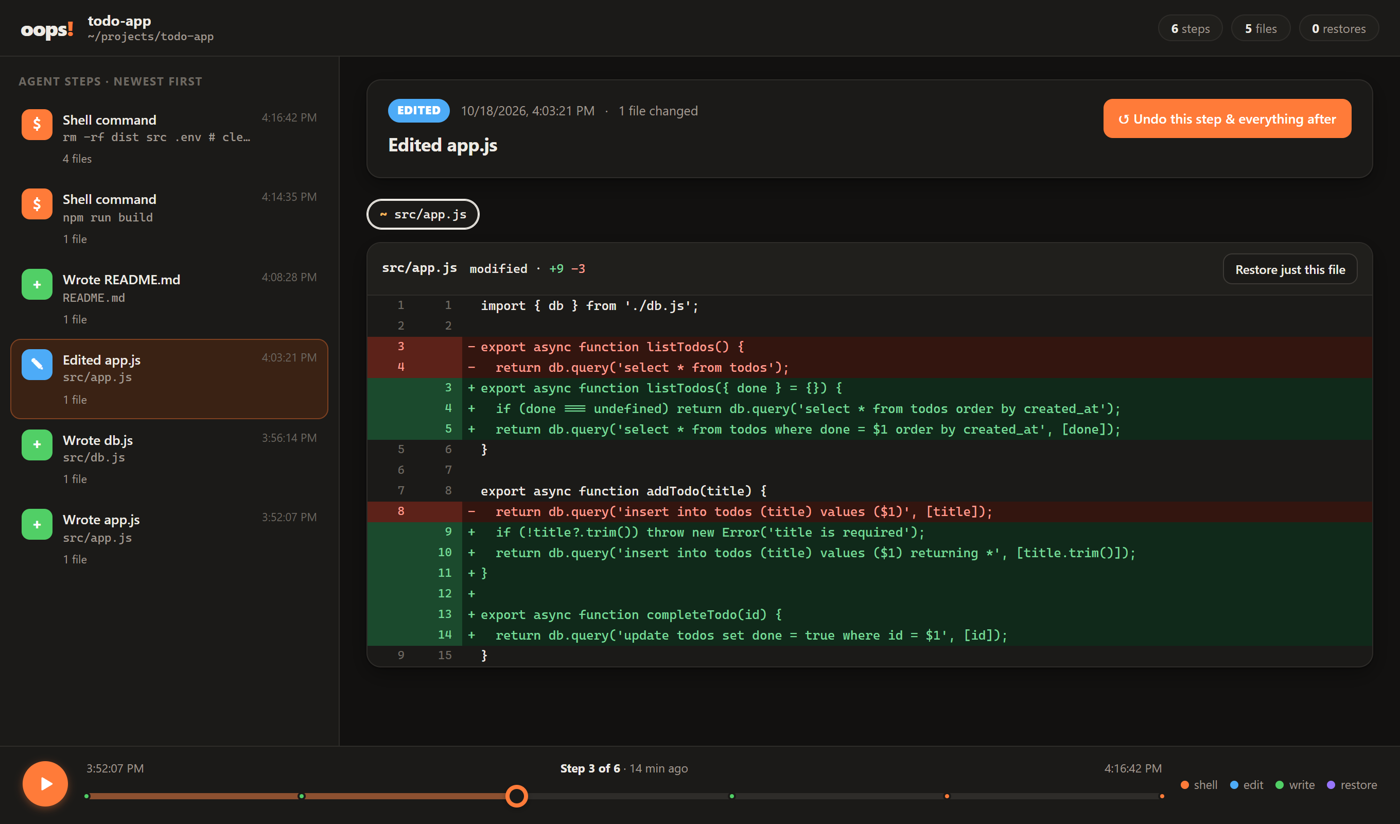Screen dimensions: 1400x824
Task: Open the 6 steps counter pill
Action: pyautogui.click(x=1190, y=28)
